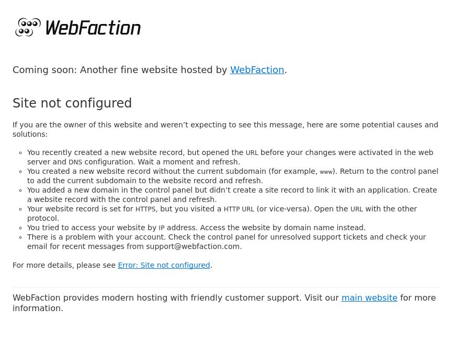Click the "For more details, please see" text
Viewport: 452px width, 345px height.
click(x=64, y=265)
